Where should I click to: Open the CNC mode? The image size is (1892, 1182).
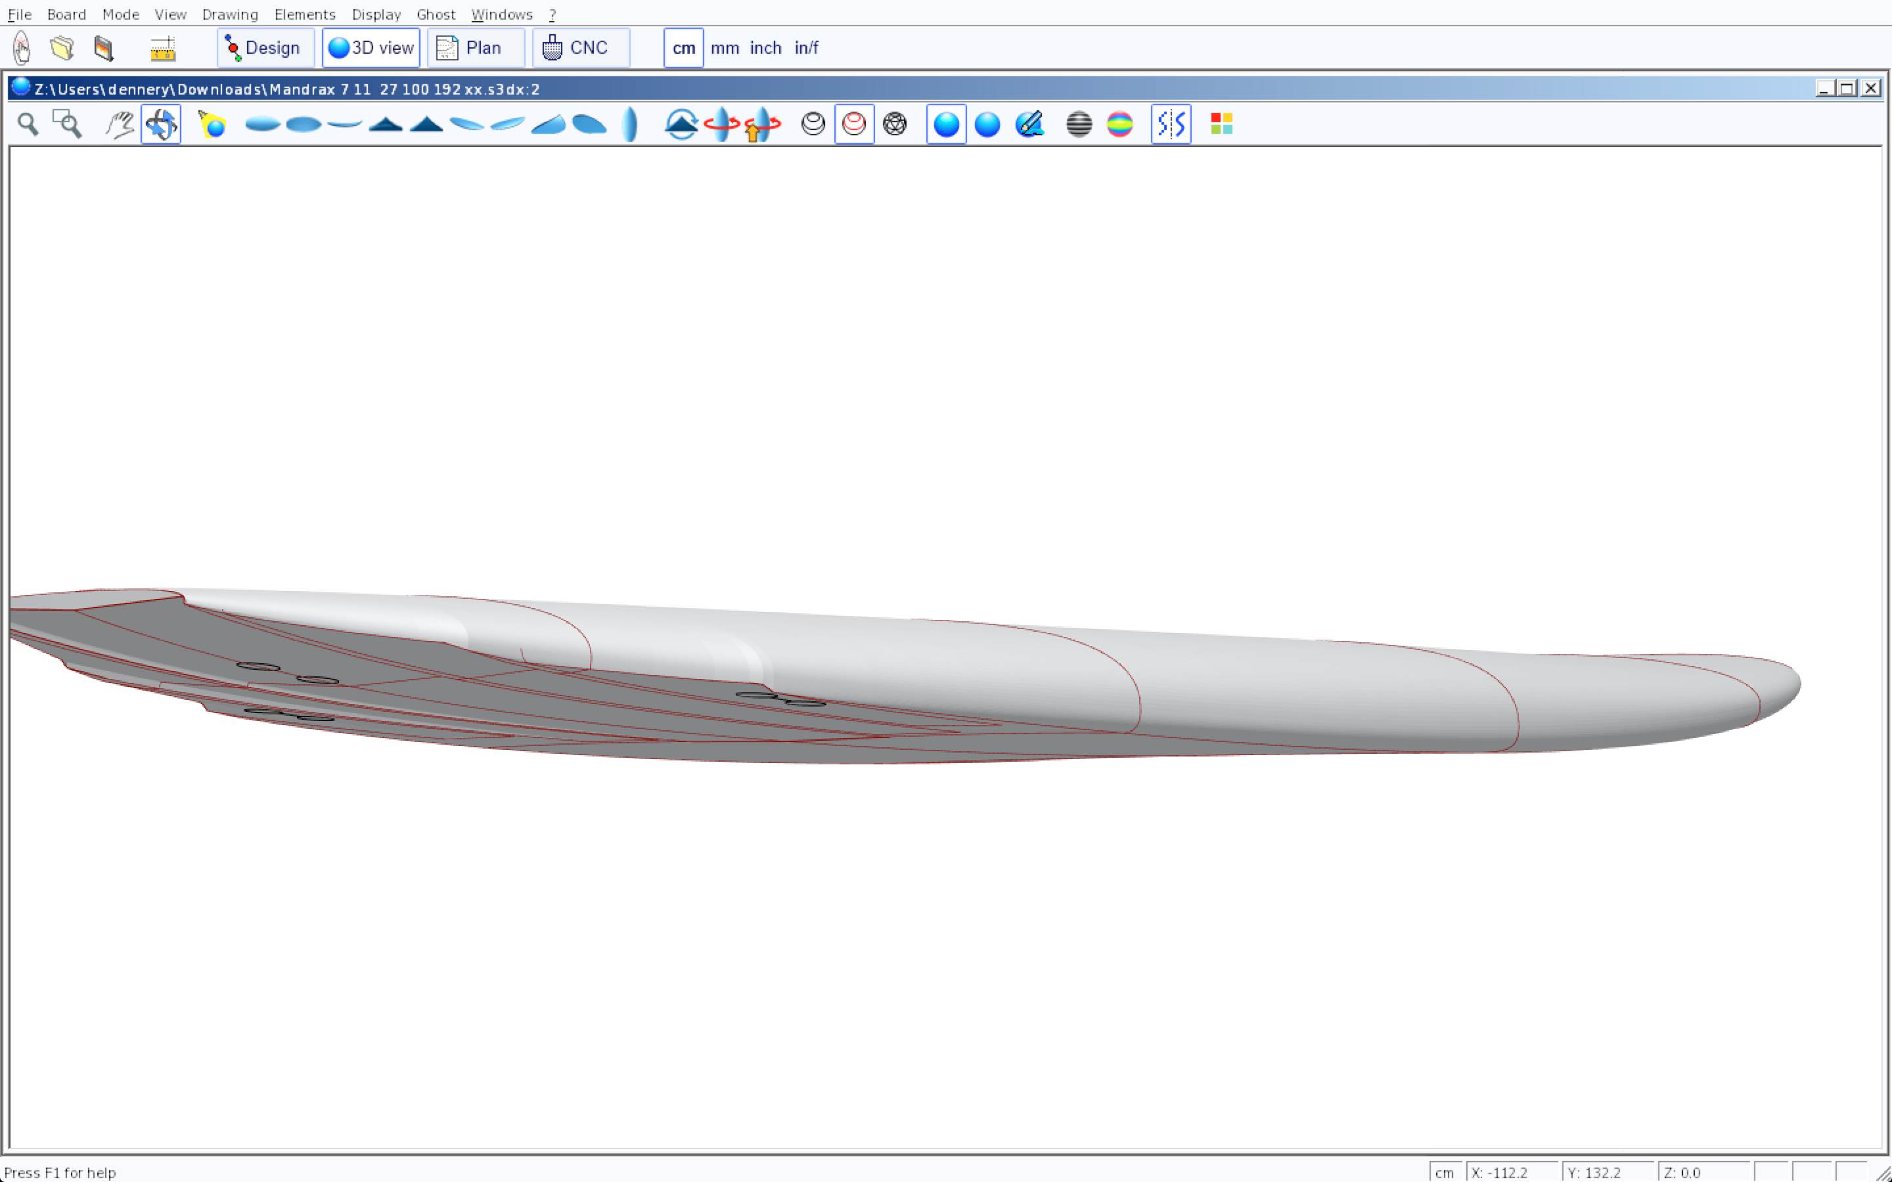pos(580,49)
